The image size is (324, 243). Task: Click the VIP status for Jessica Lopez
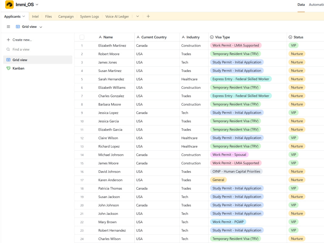(x=294, y=113)
